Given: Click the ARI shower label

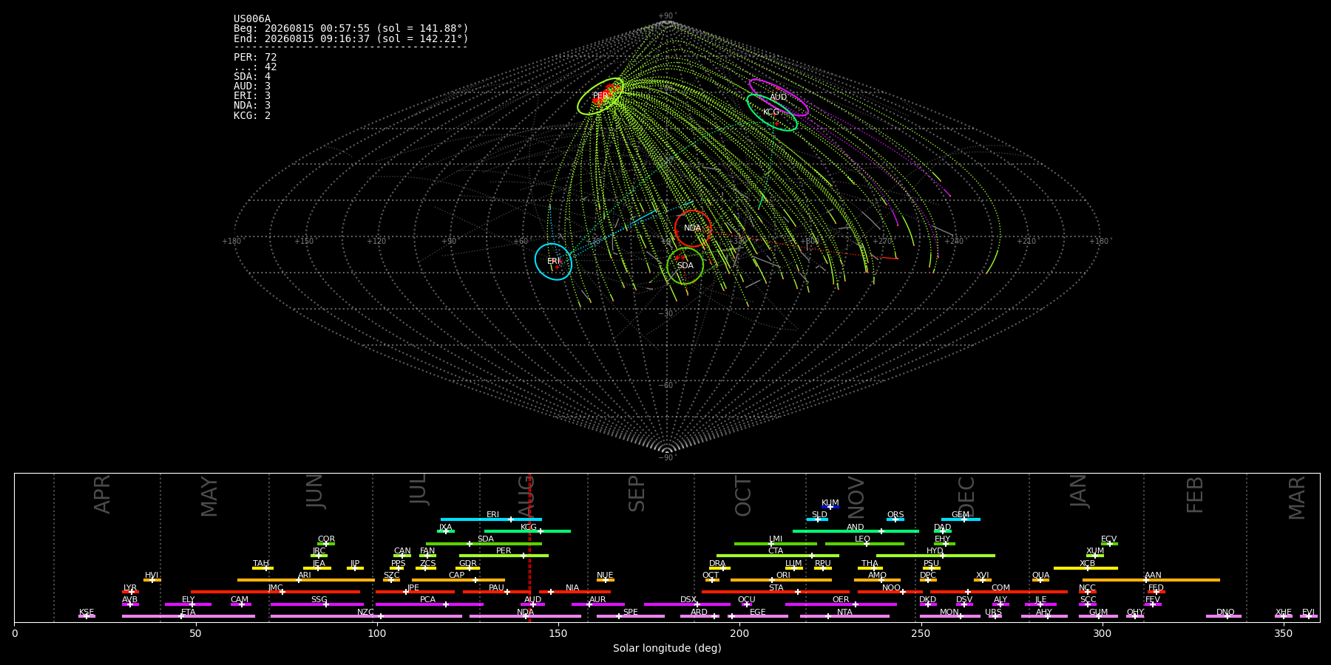Looking at the screenshot, I should (x=305, y=576).
